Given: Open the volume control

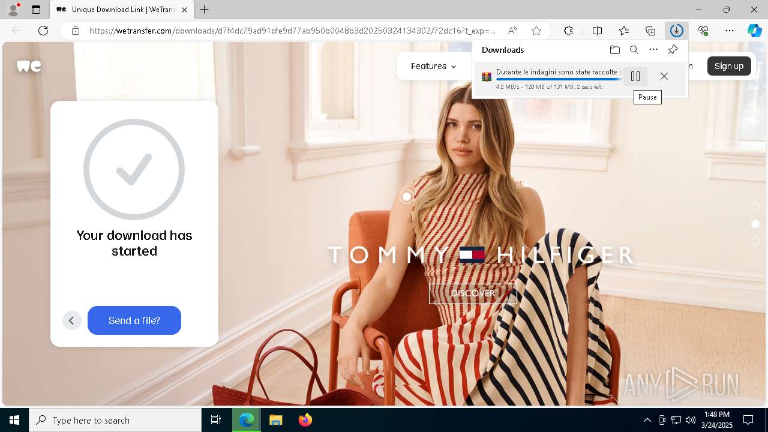Looking at the screenshot, I should pyautogui.click(x=690, y=420).
